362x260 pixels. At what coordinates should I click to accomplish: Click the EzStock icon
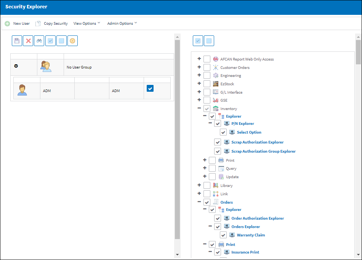click(216, 84)
